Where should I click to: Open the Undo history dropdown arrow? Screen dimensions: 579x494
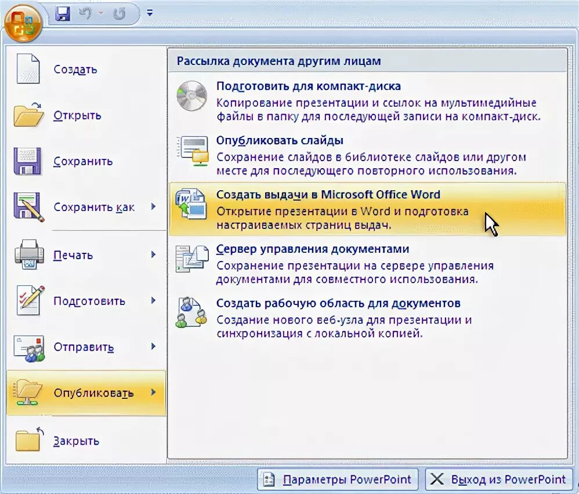point(100,13)
